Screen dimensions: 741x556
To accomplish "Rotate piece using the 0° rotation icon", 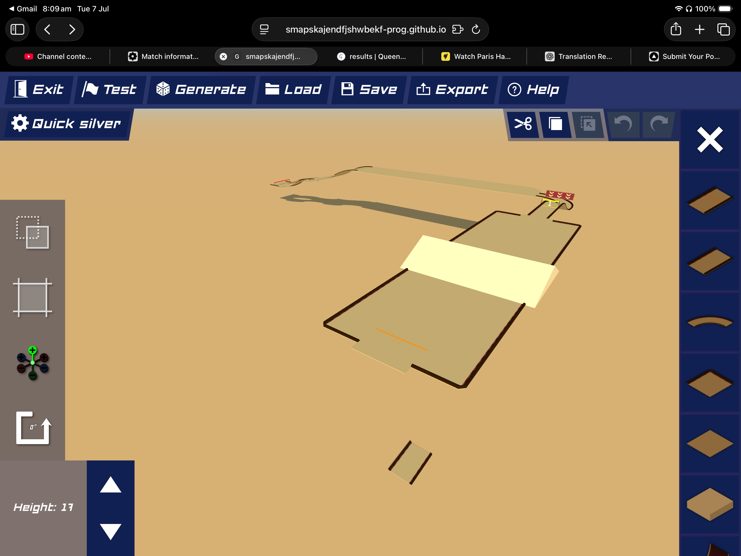I will coord(34,428).
